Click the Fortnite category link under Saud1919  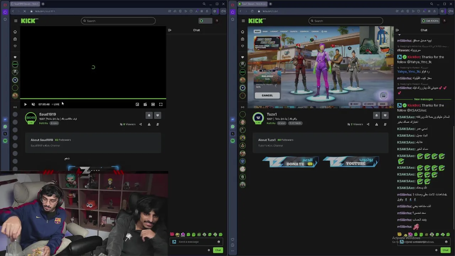click(43, 123)
